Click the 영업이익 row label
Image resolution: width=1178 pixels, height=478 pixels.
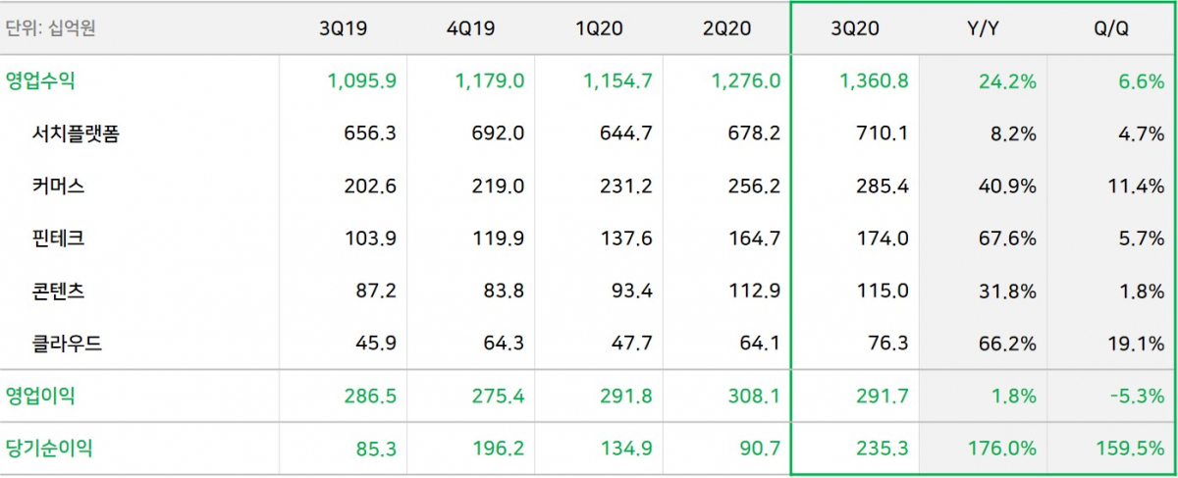coord(40,397)
